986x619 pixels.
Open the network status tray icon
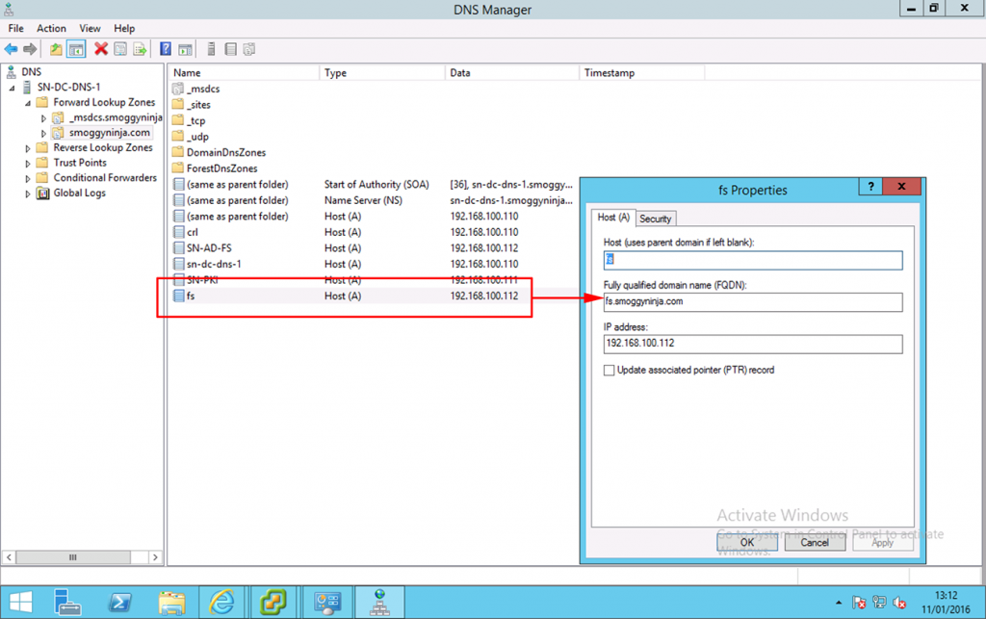tap(879, 602)
